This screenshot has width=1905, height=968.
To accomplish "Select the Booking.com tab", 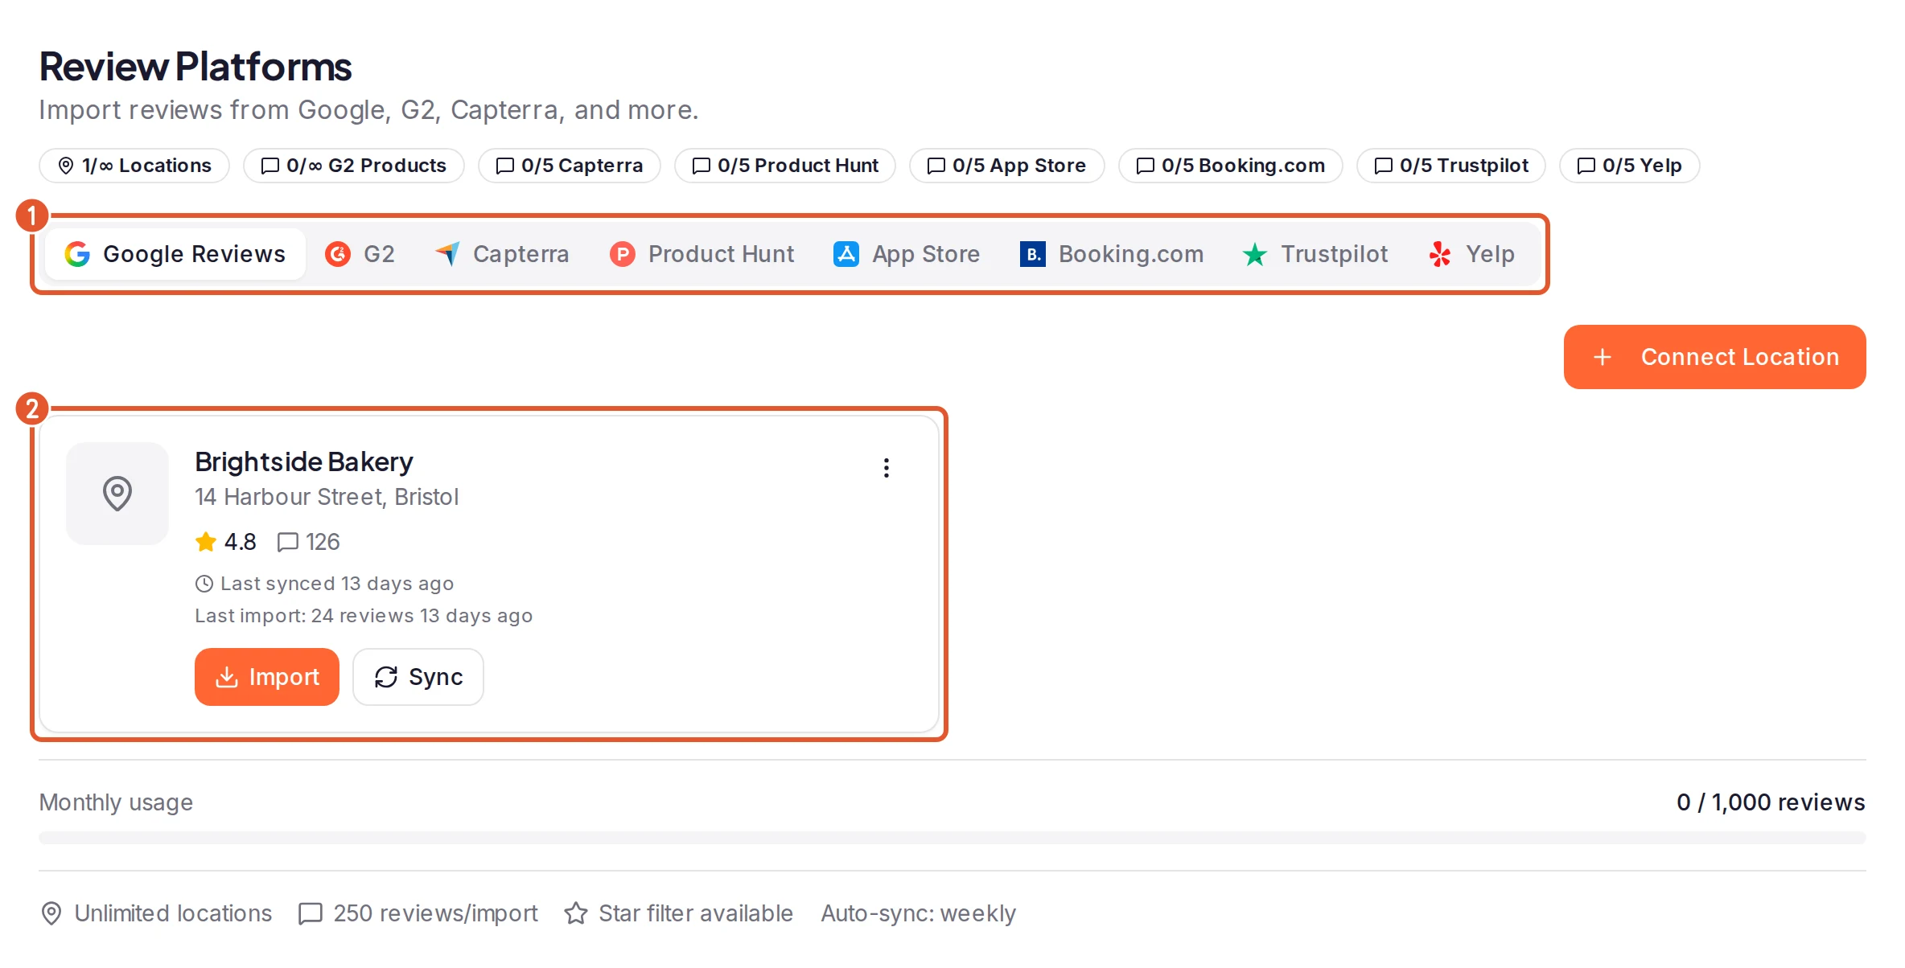I will (x=1112, y=254).
